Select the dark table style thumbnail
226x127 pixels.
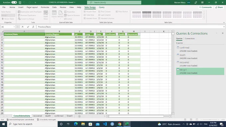tap(147, 15)
